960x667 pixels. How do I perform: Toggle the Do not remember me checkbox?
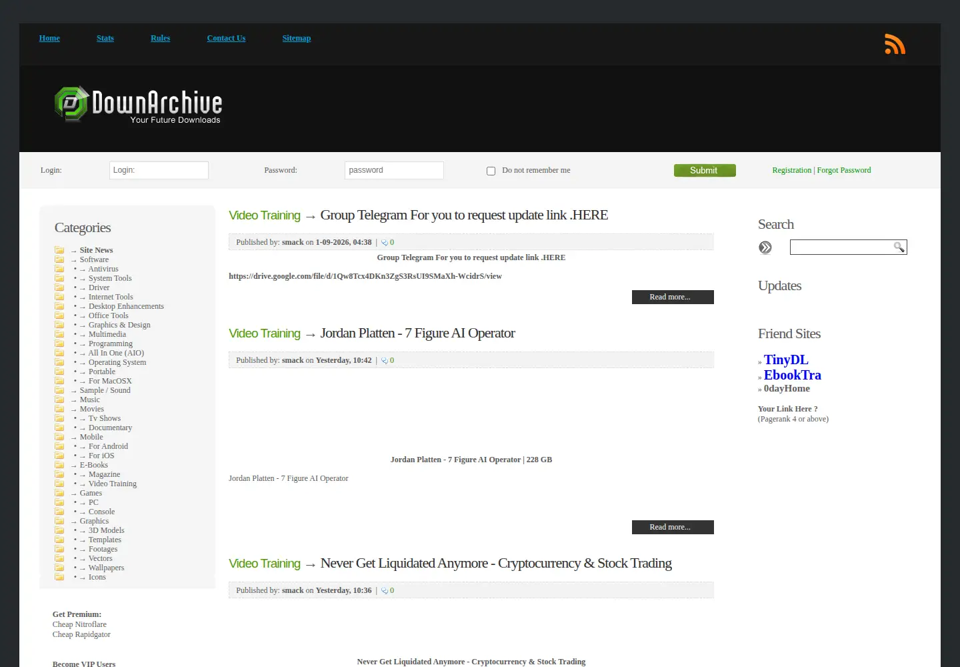tap(491, 171)
